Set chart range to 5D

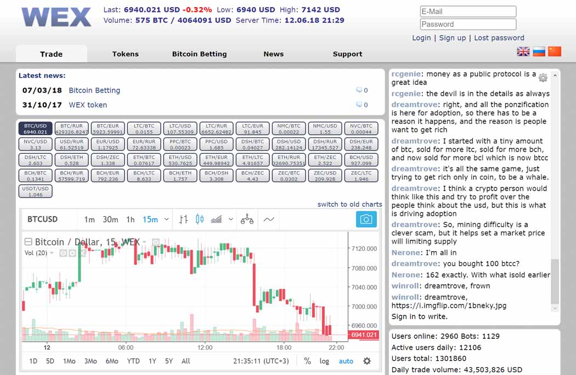point(50,361)
